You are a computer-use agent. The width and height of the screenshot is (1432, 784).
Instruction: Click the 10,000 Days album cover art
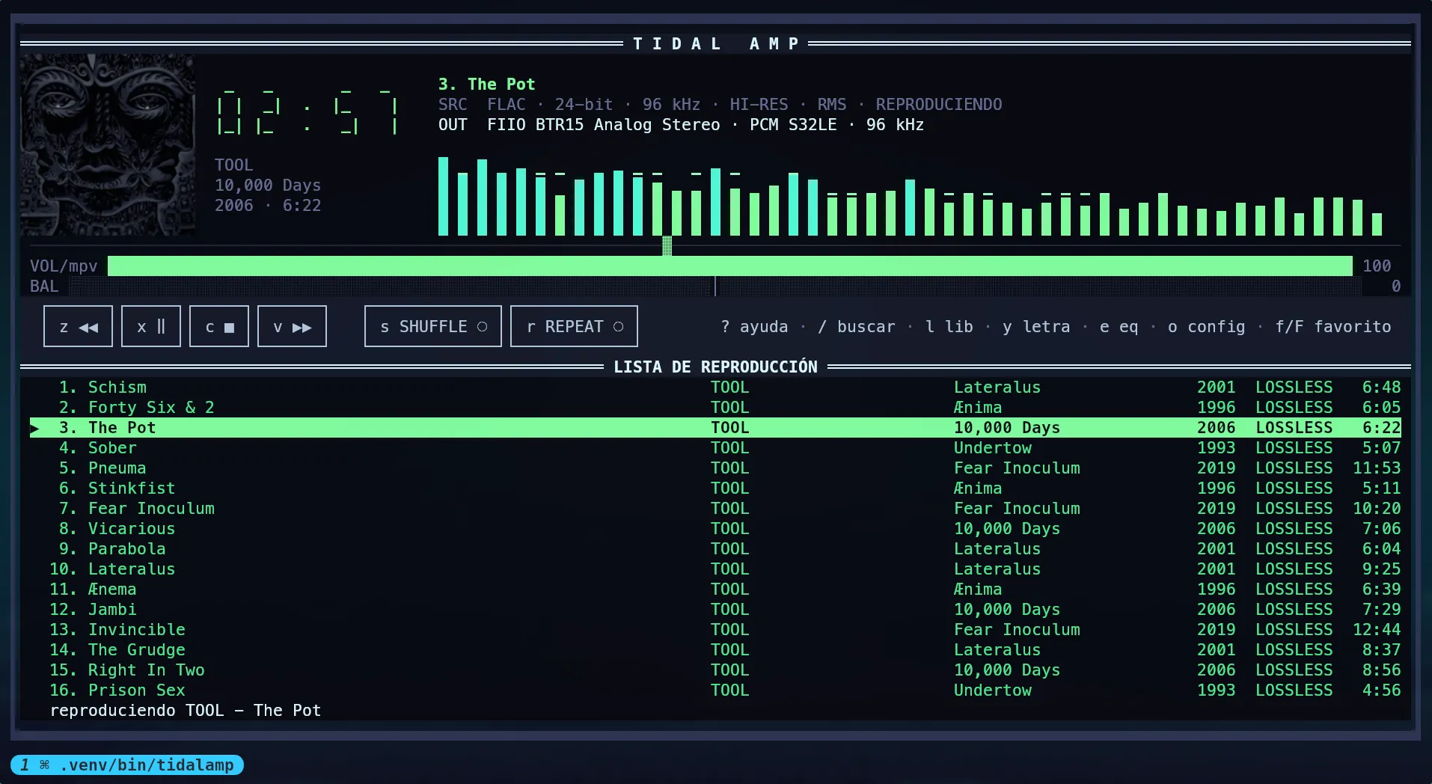[108, 145]
